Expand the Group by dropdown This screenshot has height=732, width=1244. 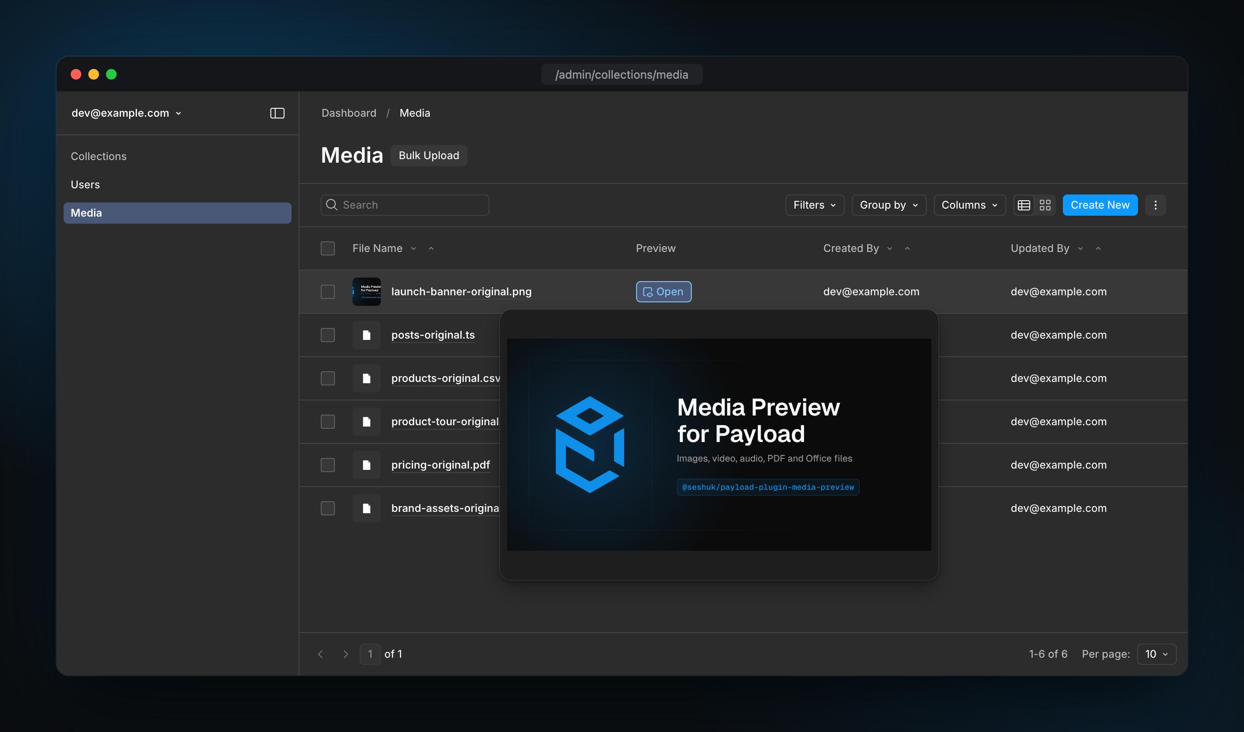tap(888, 205)
